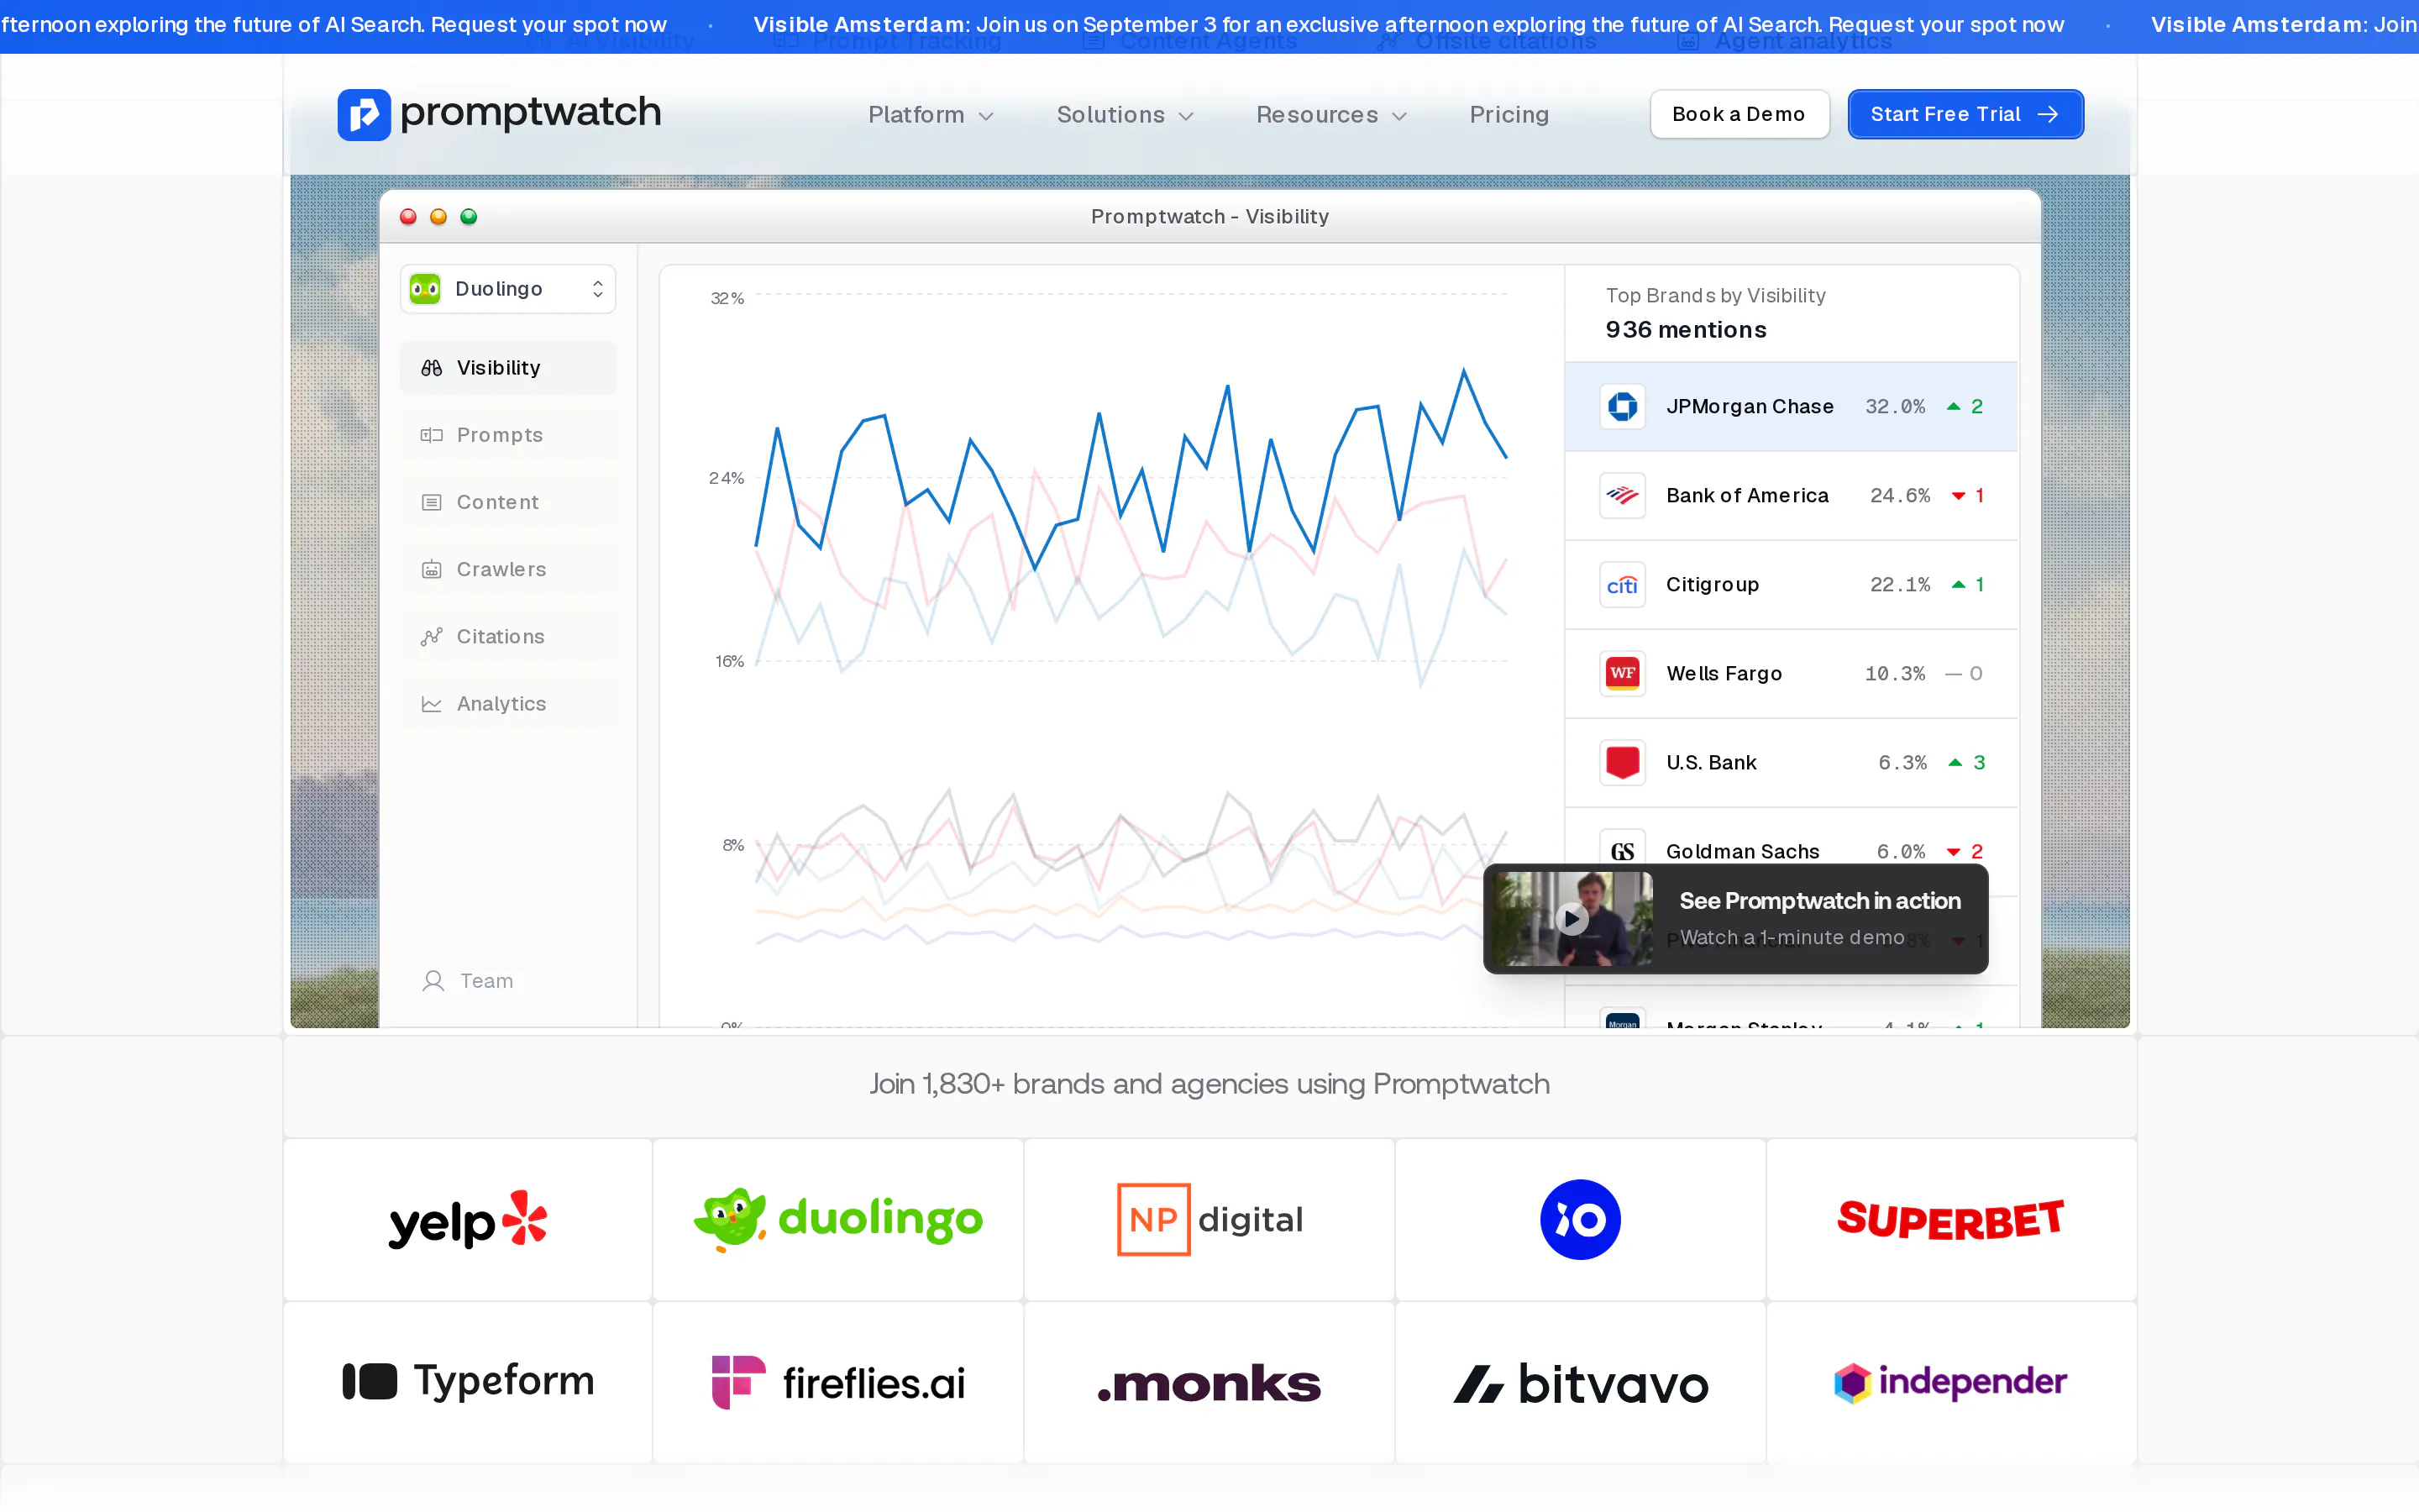
Task: Select Wells Fargo brand name
Action: tap(1724, 674)
